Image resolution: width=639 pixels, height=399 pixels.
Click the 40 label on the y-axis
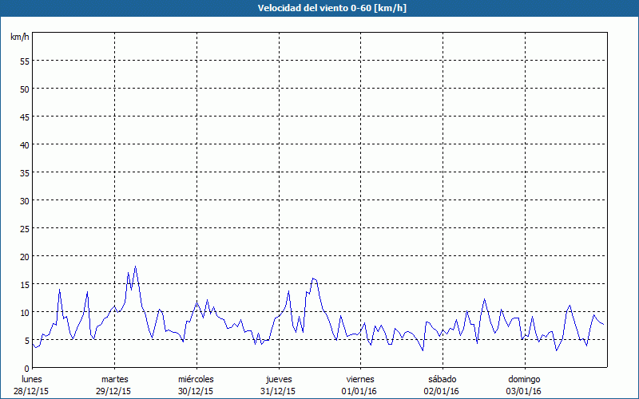click(24, 144)
